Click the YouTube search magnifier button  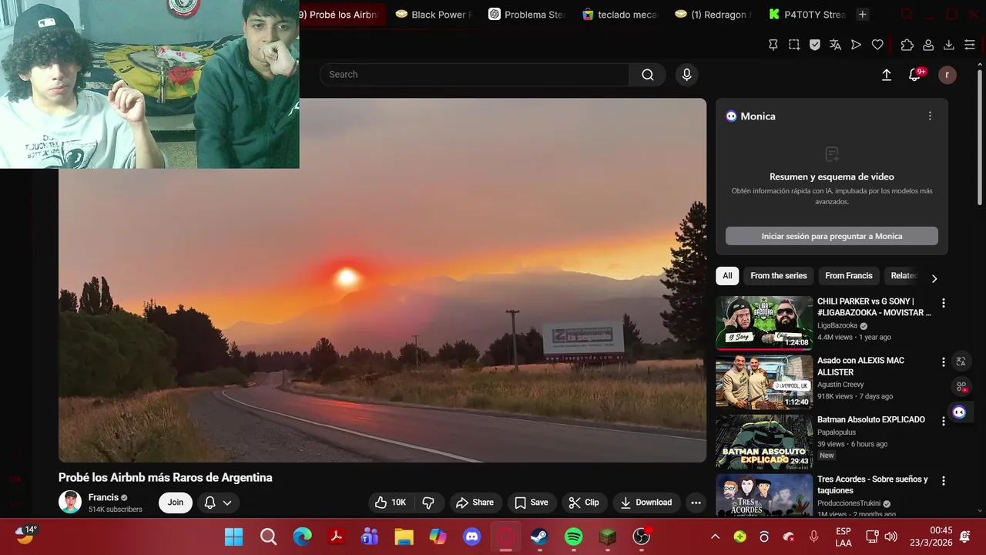point(648,75)
